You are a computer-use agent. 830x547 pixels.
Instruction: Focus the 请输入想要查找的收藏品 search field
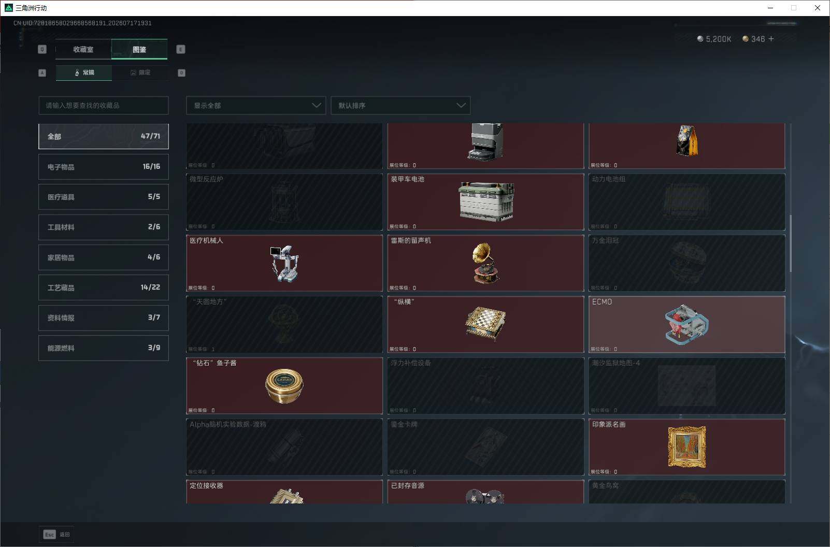(x=104, y=105)
